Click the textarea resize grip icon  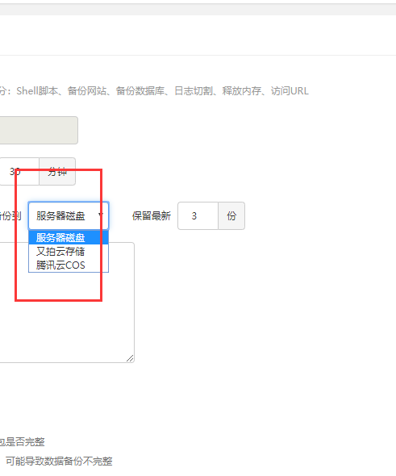pyautogui.click(x=130, y=358)
